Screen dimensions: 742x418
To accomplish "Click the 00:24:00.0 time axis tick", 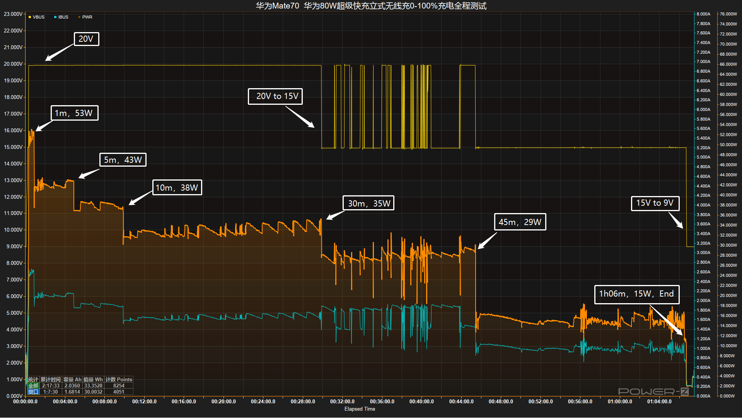I will pos(263,401).
